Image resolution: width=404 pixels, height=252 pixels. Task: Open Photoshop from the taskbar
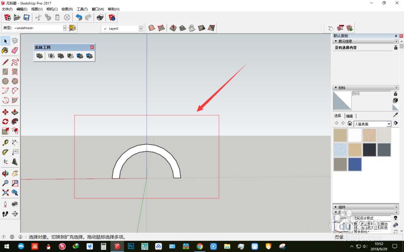click(131, 247)
